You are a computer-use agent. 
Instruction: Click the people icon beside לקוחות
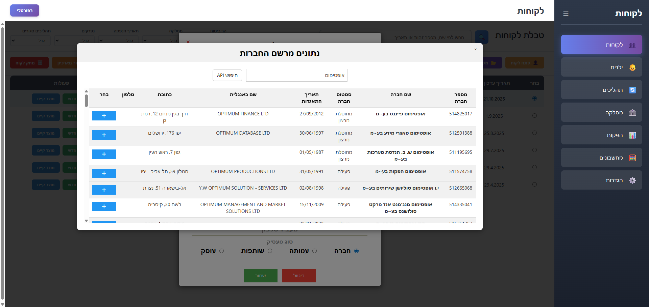click(632, 45)
